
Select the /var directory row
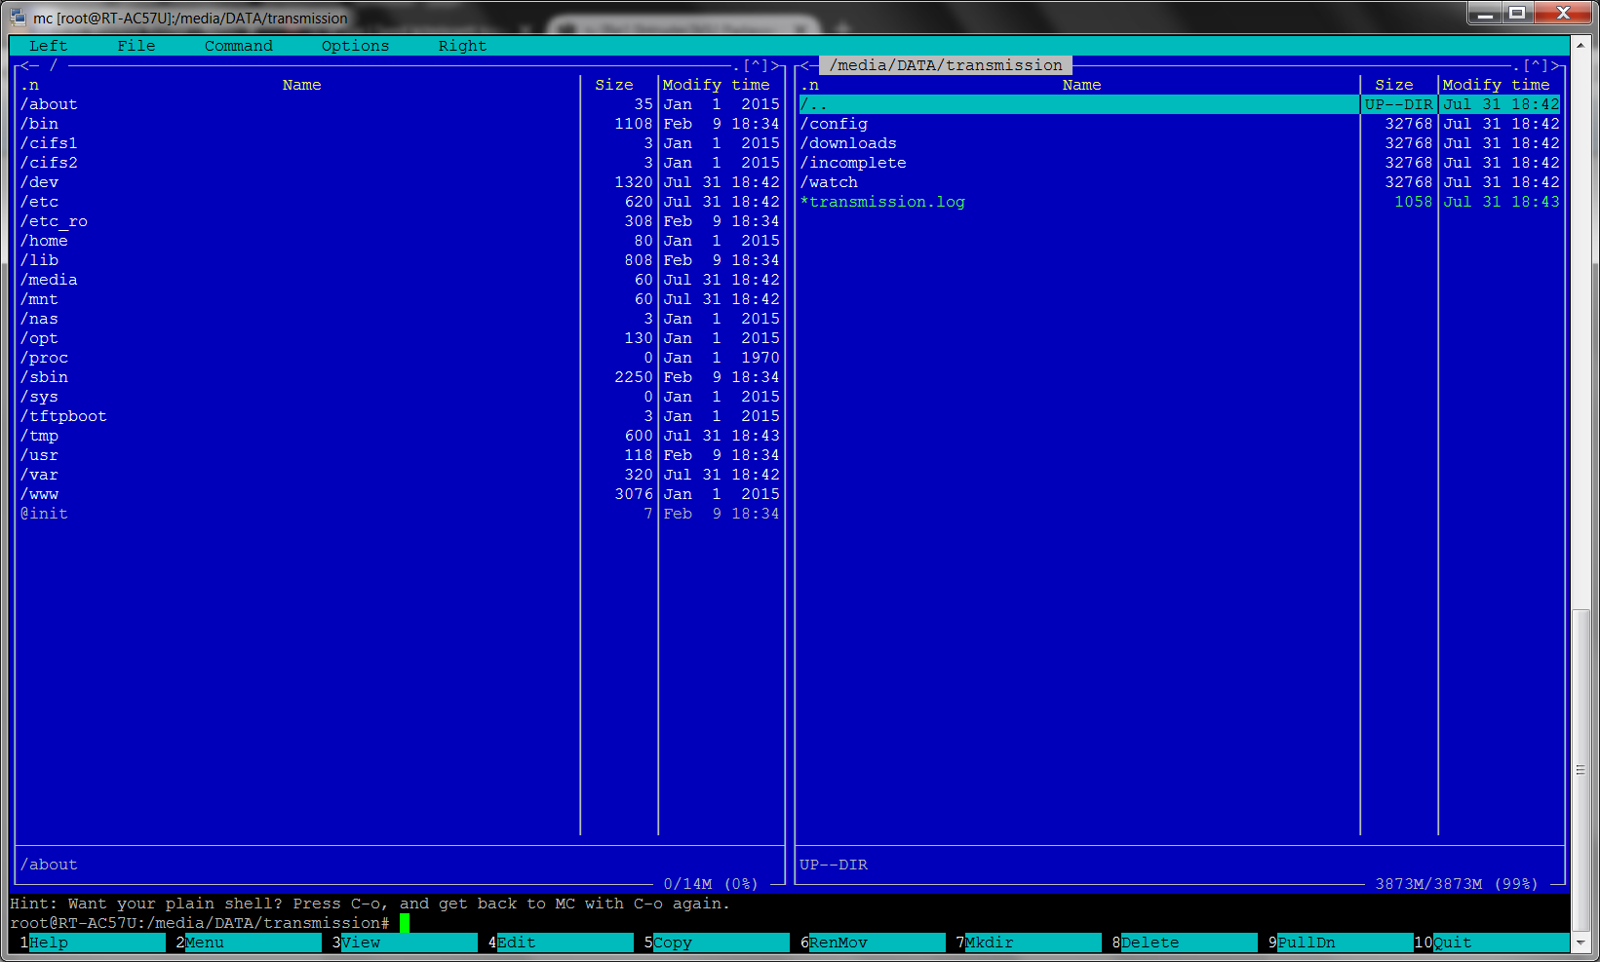click(x=400, y=475)
